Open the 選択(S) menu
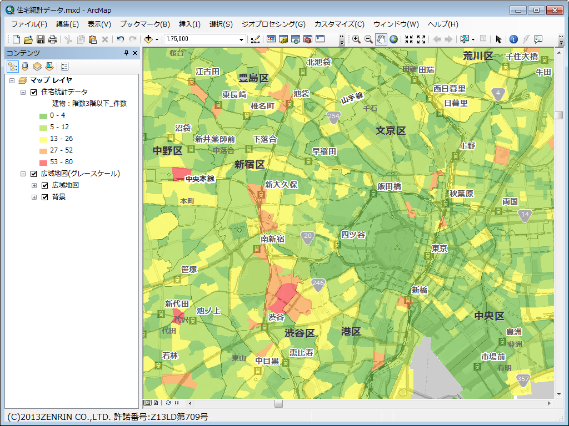Viewport: 569px width, 426px height. [221, 24]
